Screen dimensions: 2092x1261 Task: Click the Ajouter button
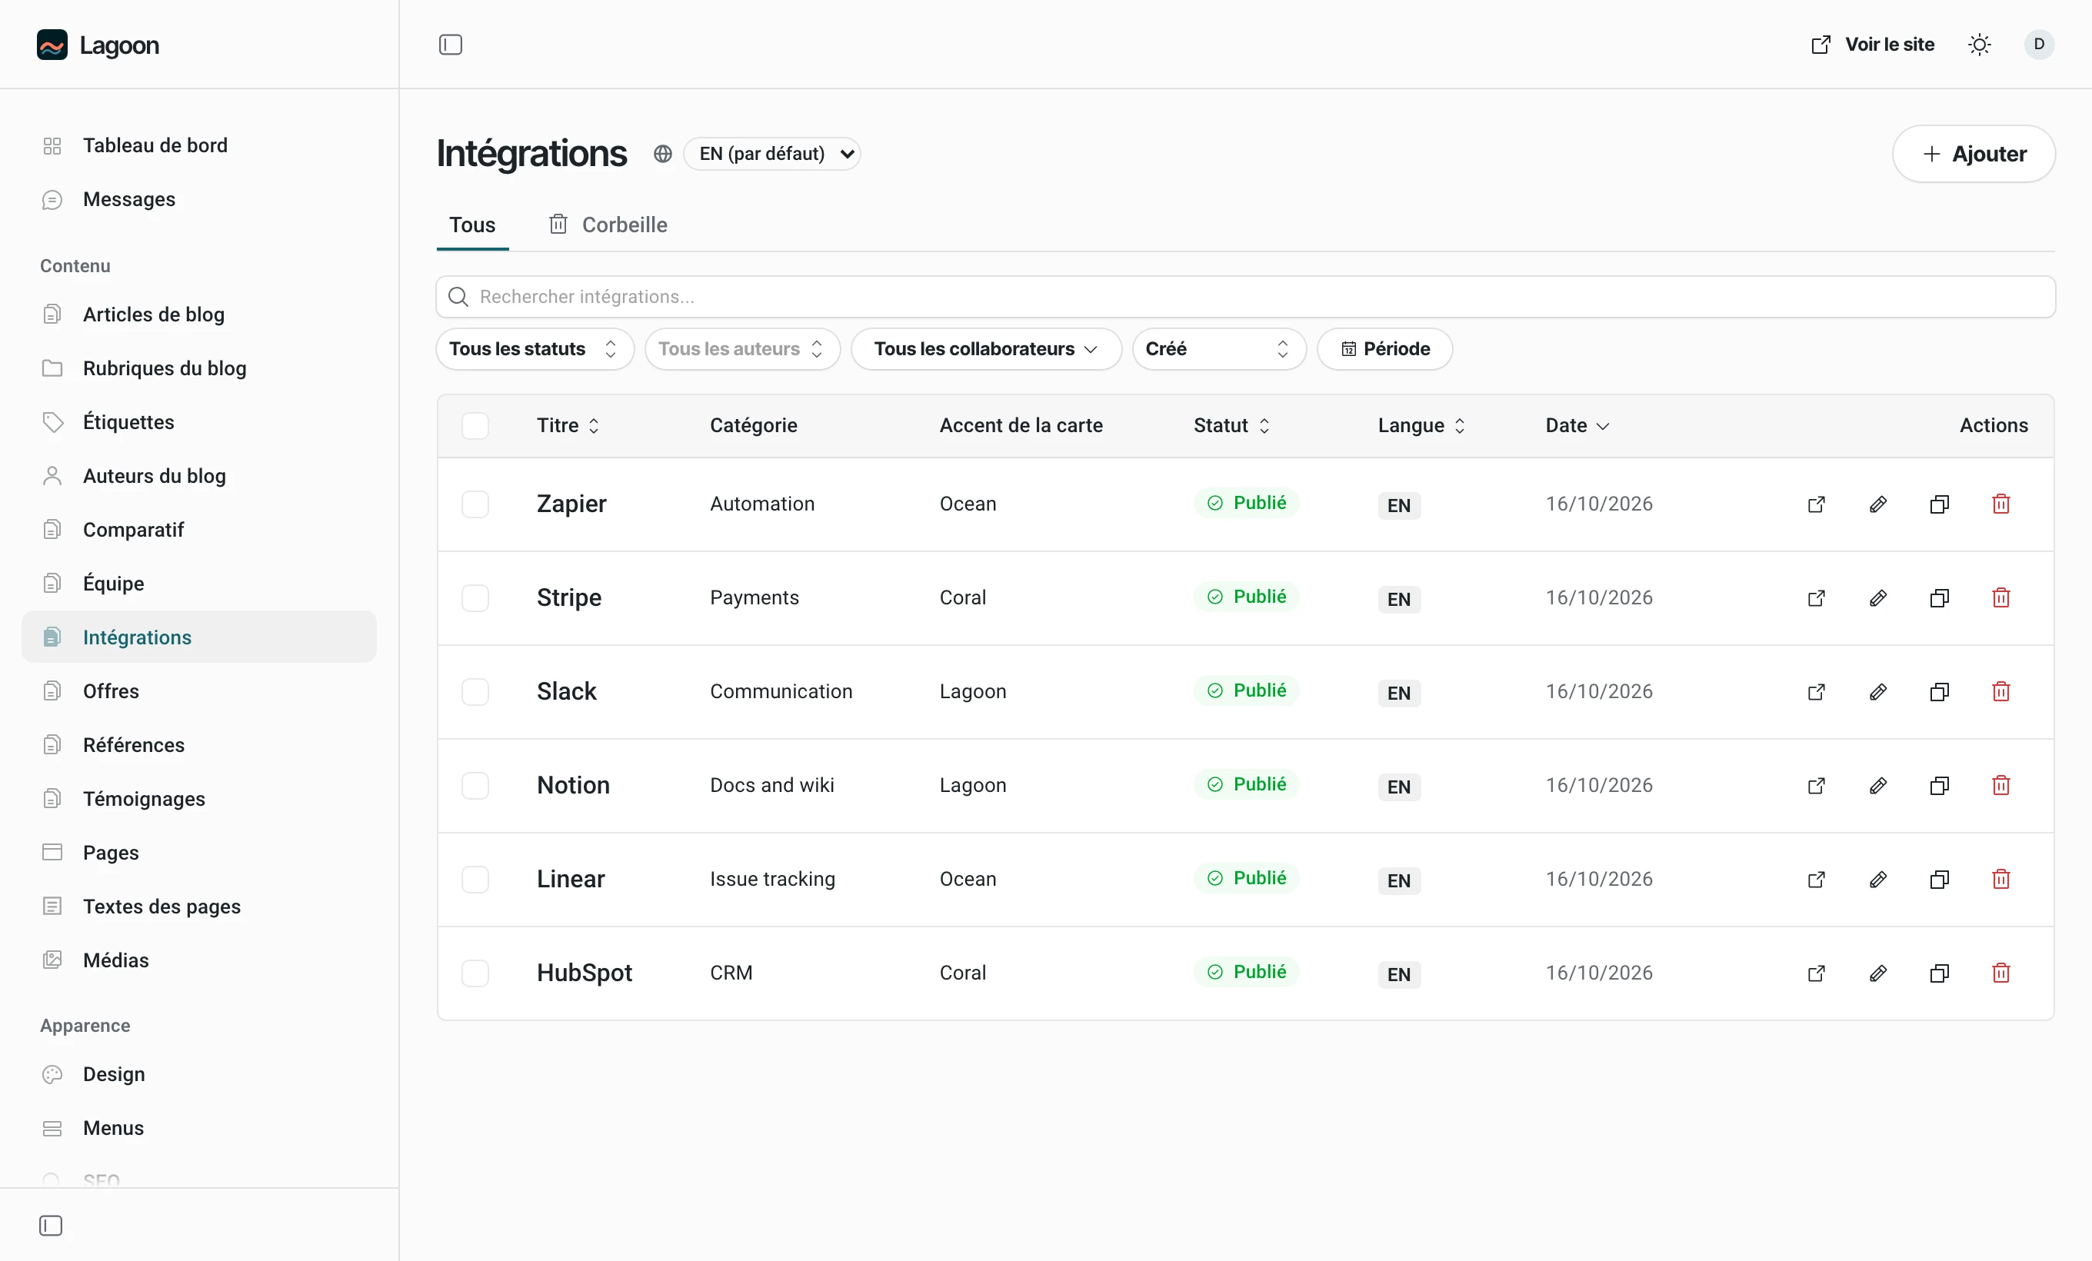point(1973,154)
